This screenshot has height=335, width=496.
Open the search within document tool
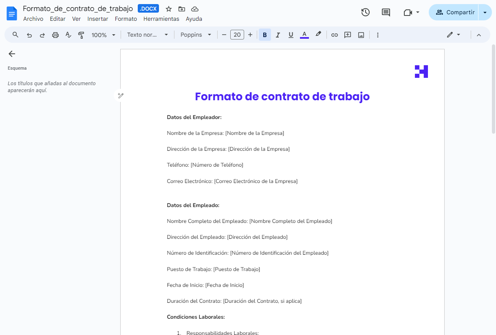pyautogui.click(x=15, y=35)
